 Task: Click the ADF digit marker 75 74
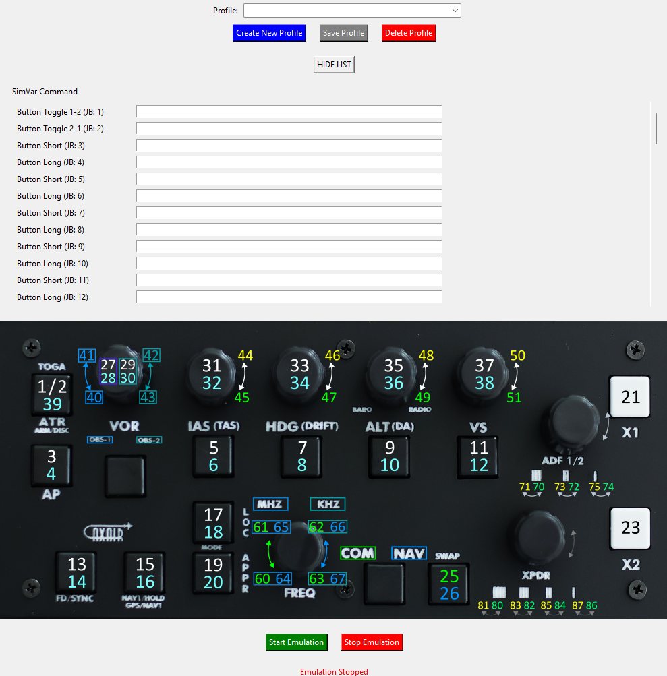click(602, 487)
